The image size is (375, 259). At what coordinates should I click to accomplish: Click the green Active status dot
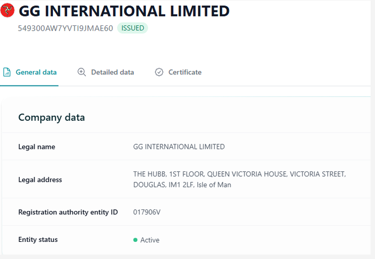pos(135,240)
